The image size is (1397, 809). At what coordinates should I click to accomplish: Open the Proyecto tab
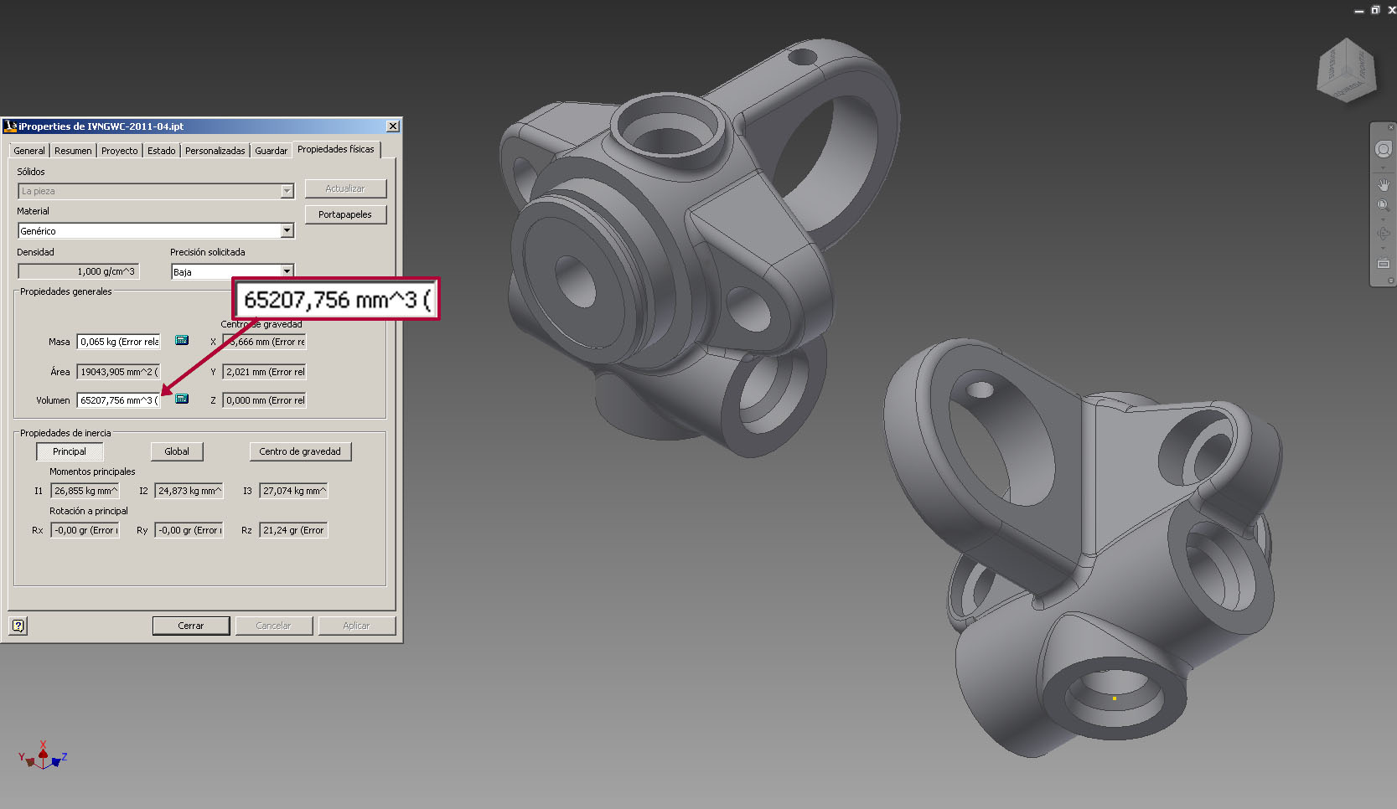tap(120, 151)
